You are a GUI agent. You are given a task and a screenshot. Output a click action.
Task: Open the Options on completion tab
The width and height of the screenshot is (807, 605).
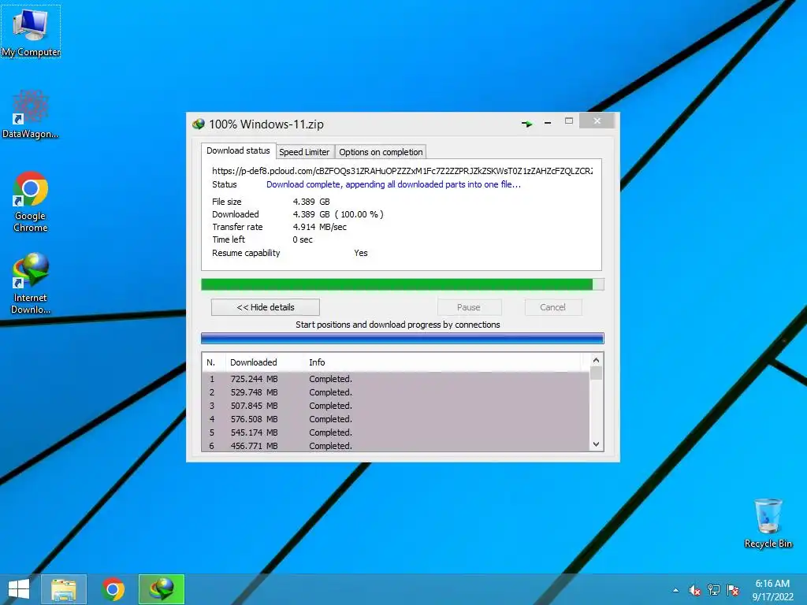(x=381, y=152)
